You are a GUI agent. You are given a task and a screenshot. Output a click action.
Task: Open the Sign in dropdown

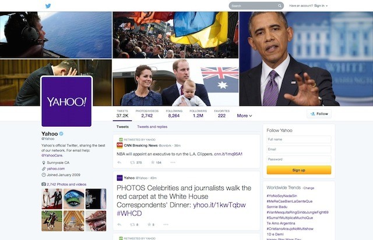tap(321, 6)
